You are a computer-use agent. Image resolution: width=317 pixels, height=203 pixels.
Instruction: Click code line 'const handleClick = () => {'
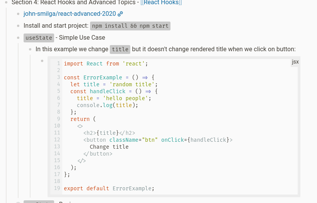[x=114, y=91]
